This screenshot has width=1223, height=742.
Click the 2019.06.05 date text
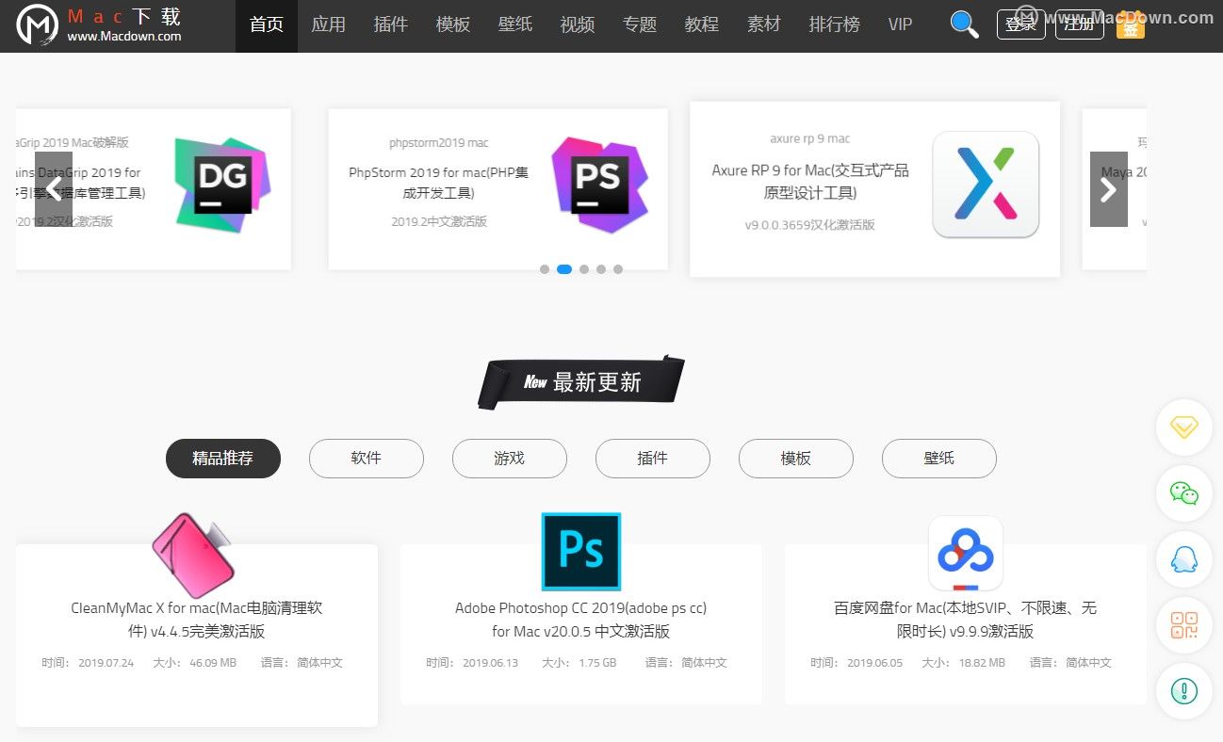(875, 663)
